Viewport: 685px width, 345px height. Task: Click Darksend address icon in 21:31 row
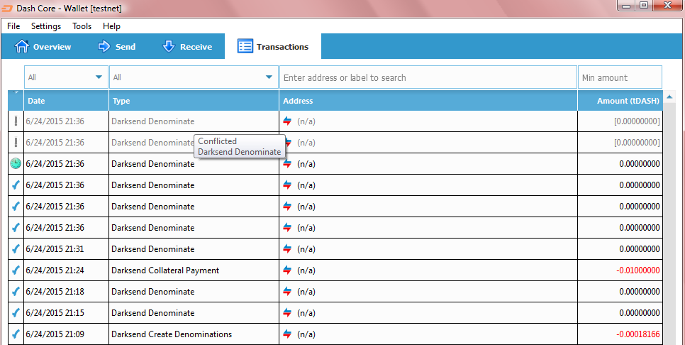(287, 248)
